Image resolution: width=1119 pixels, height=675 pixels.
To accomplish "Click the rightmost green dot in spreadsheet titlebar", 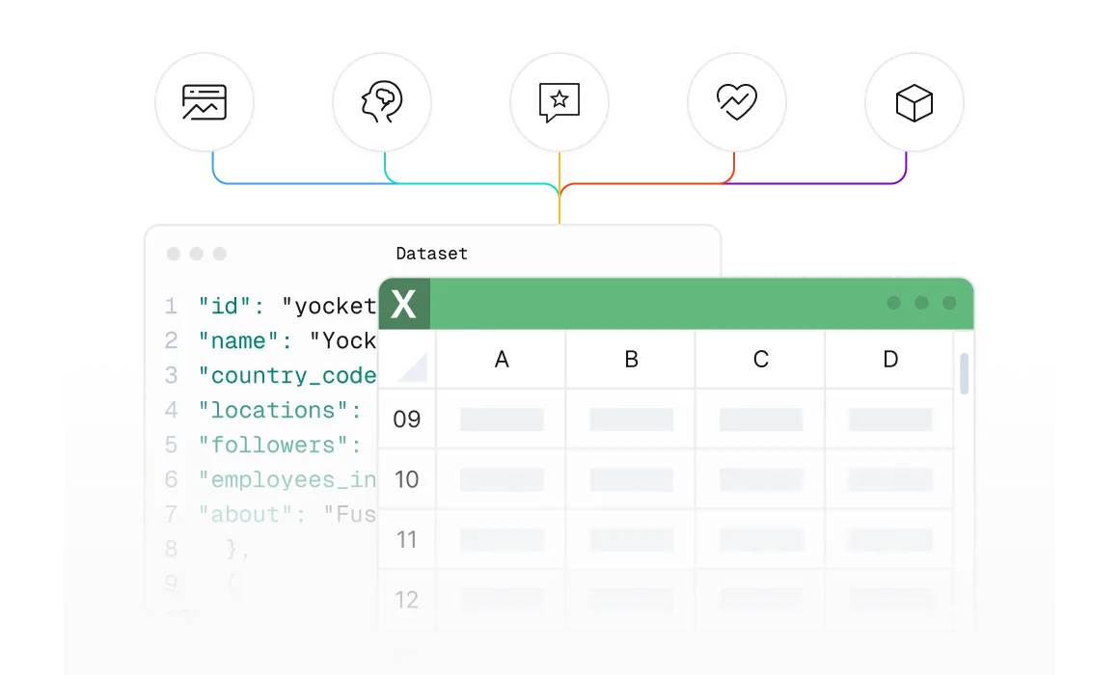I will 949,304.
